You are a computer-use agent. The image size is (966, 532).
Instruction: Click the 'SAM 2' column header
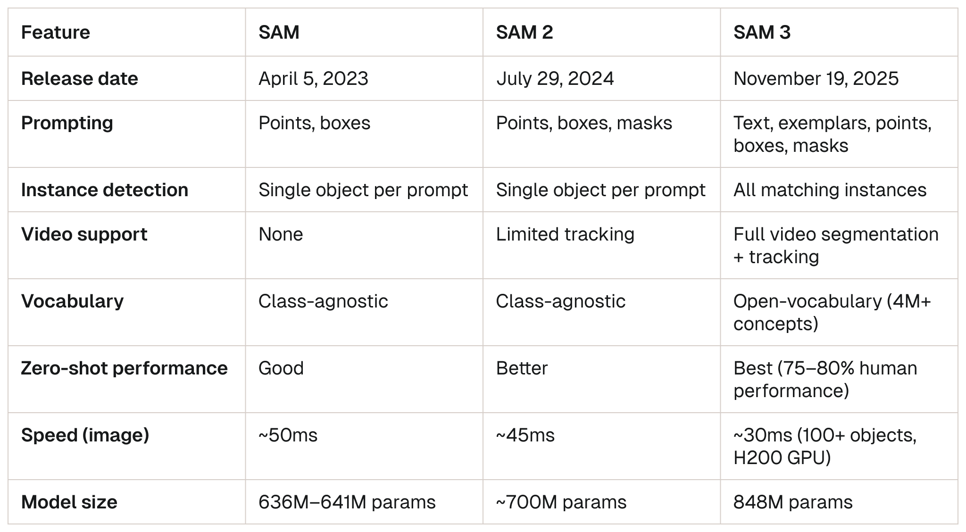[524, 32]
